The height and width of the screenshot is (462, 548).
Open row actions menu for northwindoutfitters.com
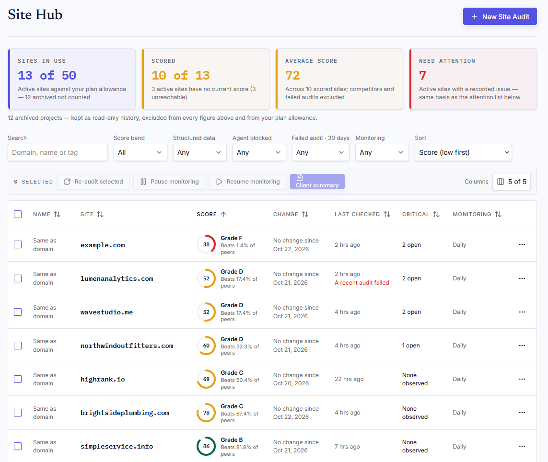click(522, 346)
